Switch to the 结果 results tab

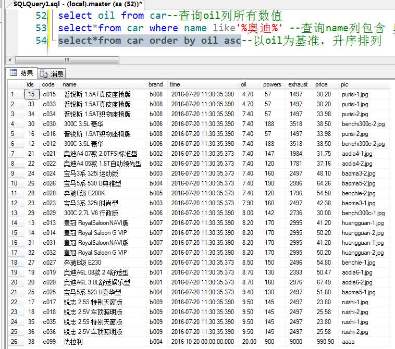click(x=22, y=73)
